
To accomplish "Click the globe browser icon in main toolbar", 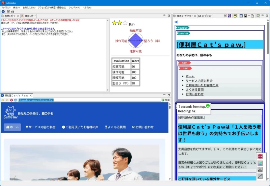I will (x=3, y=11).
